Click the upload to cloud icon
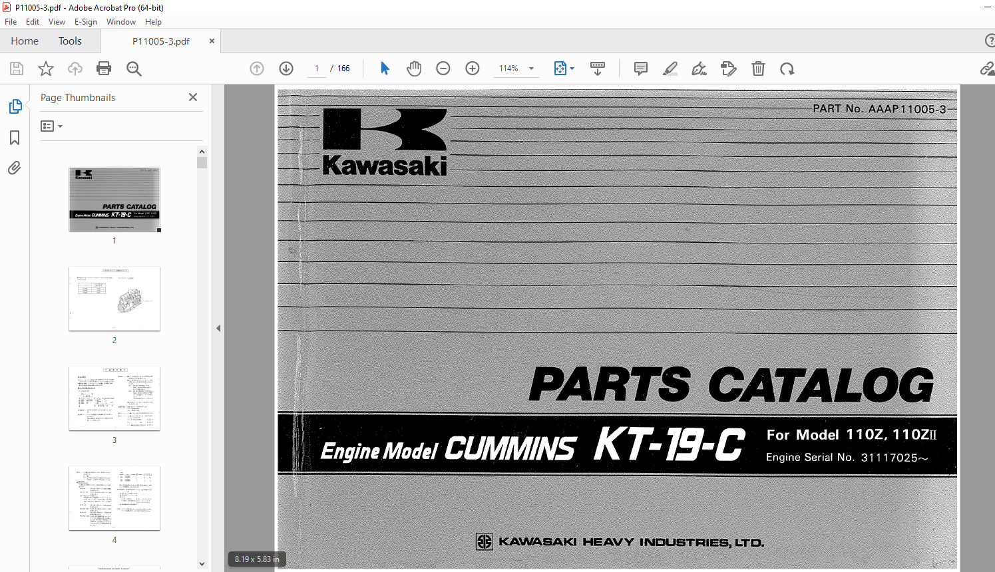995x572 pixels. point(75,69)
